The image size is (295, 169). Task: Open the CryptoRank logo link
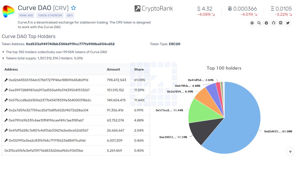pos(154,8)
